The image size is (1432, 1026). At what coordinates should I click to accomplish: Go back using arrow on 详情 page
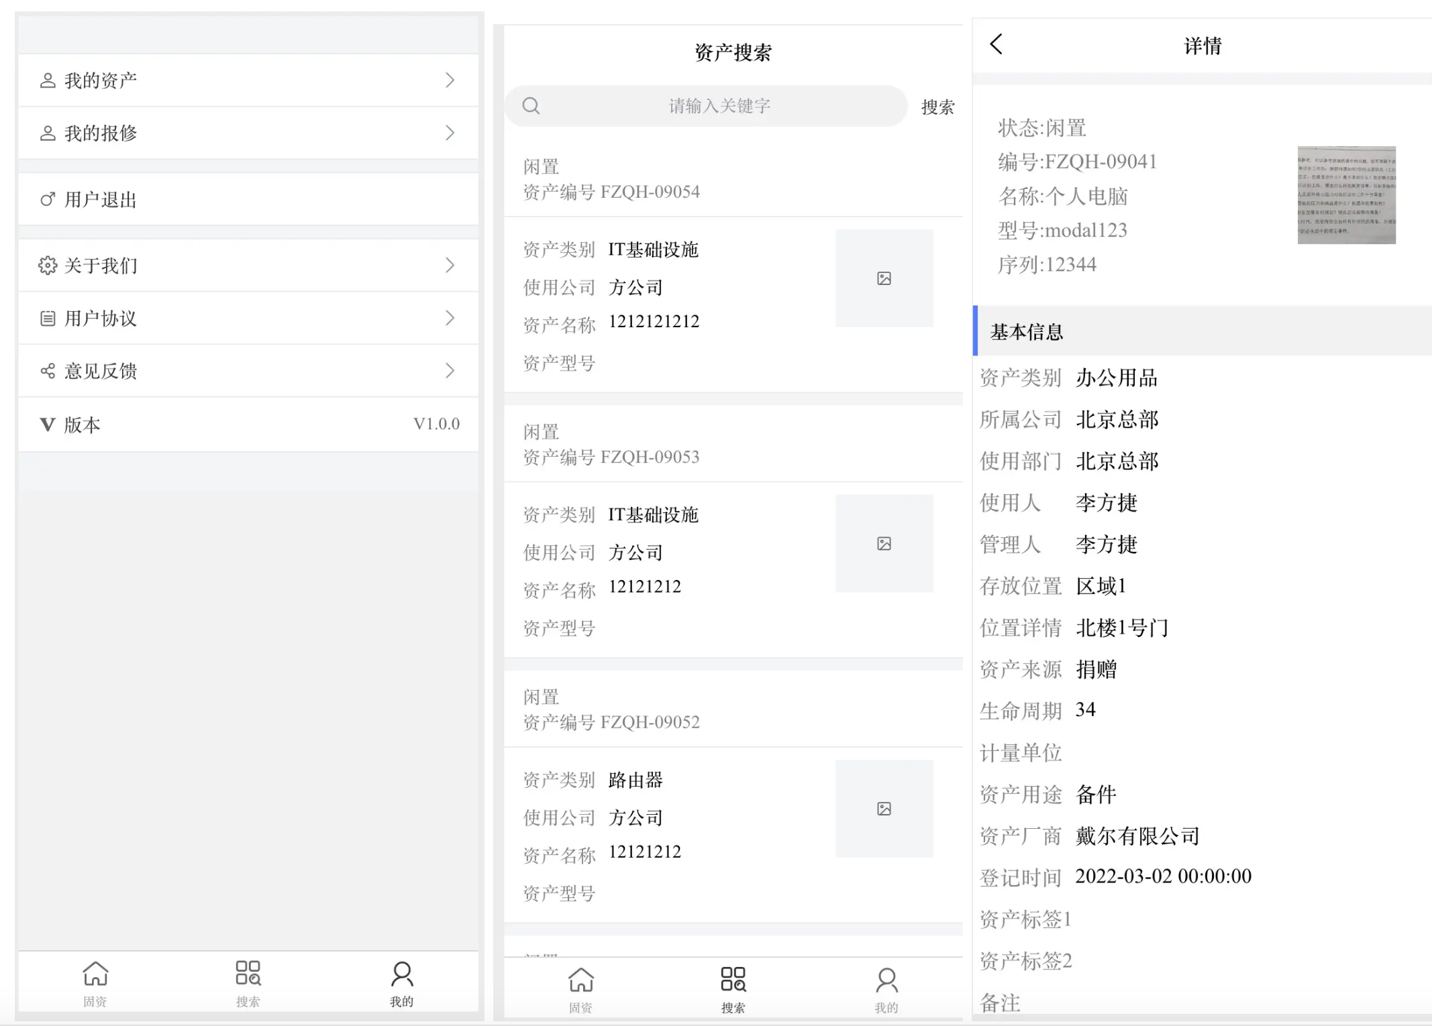click(x=996, y=44)
